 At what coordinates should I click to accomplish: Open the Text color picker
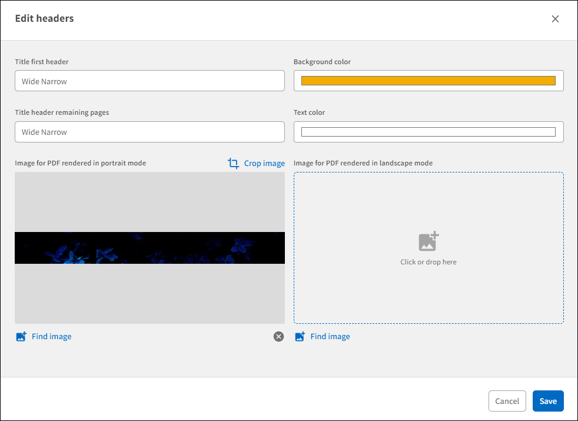tap(428, 131)
